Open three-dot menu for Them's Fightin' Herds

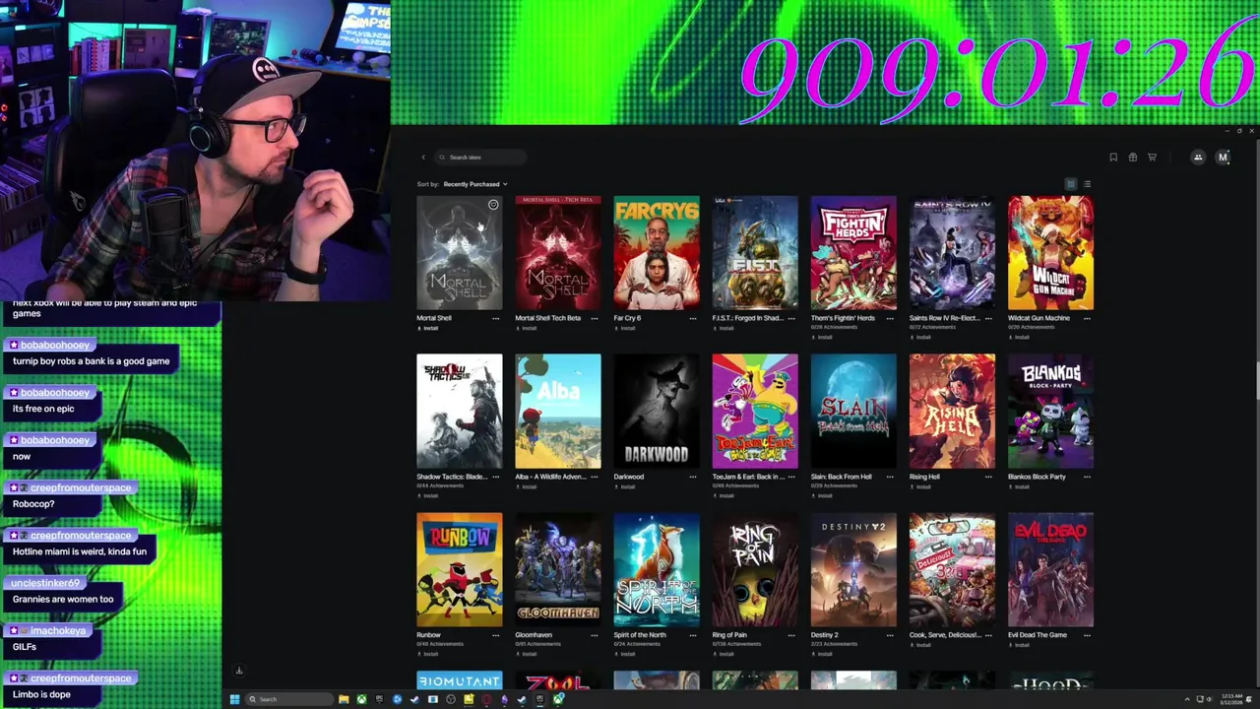click(890, 318)
